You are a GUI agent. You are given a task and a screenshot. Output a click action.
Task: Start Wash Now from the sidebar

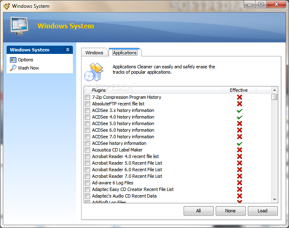(x=28, y=68)
